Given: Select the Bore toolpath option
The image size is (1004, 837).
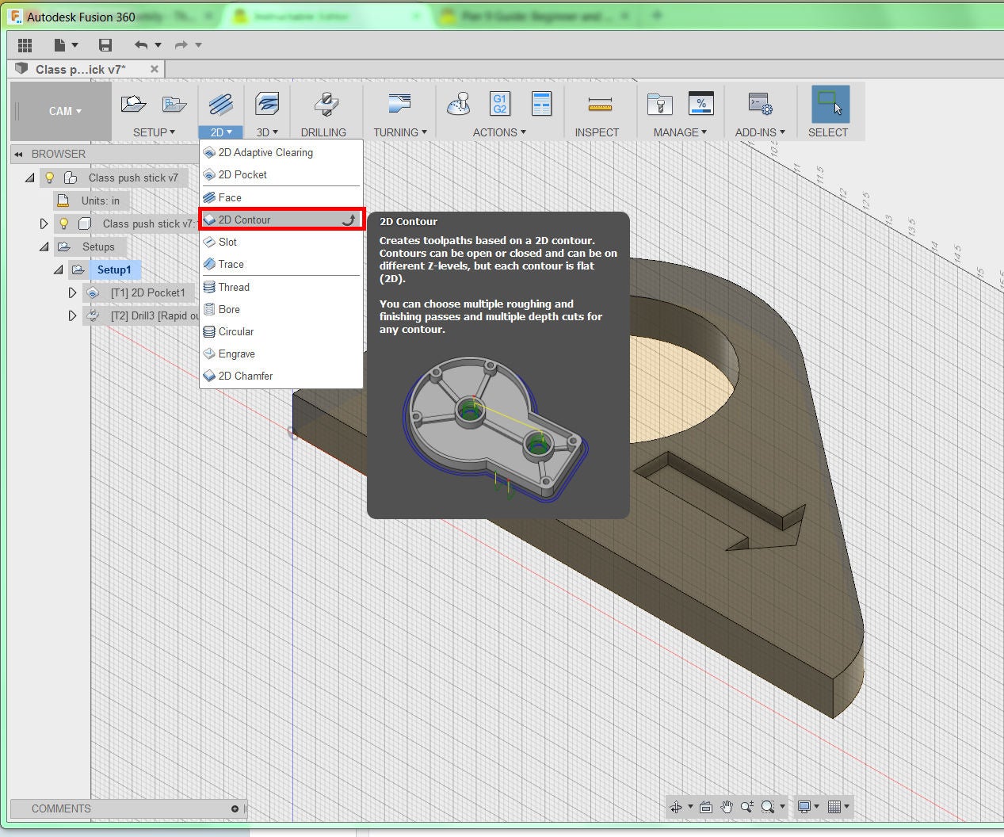Looking at the screenshot, I should click(x=228, y=309).
